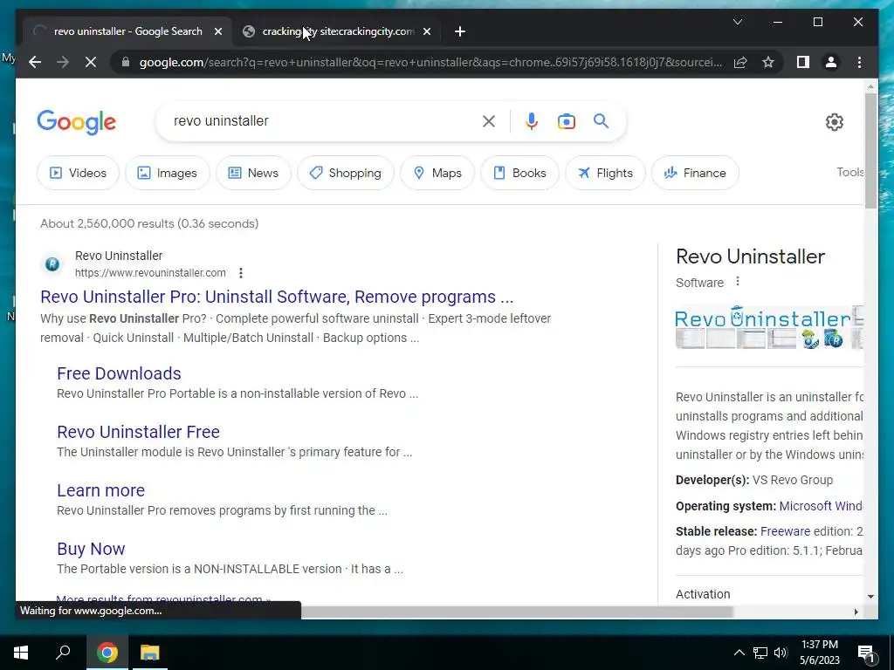The width and height of the screenshot is (894, 670).
Task: Filter results by Finance
Action: 695,173
